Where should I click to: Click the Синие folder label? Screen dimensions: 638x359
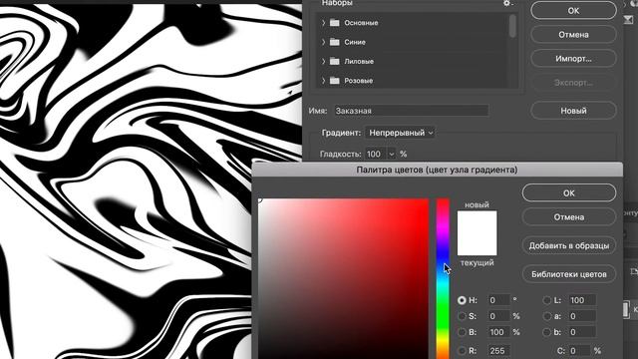pyautogui.click(x=355, y=42)
